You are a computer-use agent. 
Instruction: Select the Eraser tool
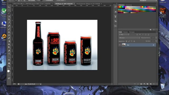pos(9,38)
